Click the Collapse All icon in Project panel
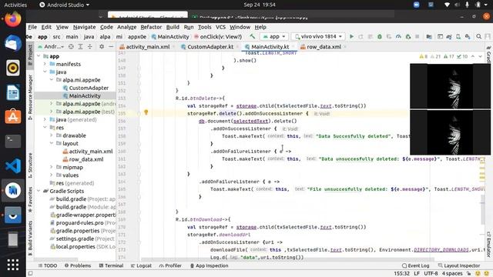 [x=90, y=46]
